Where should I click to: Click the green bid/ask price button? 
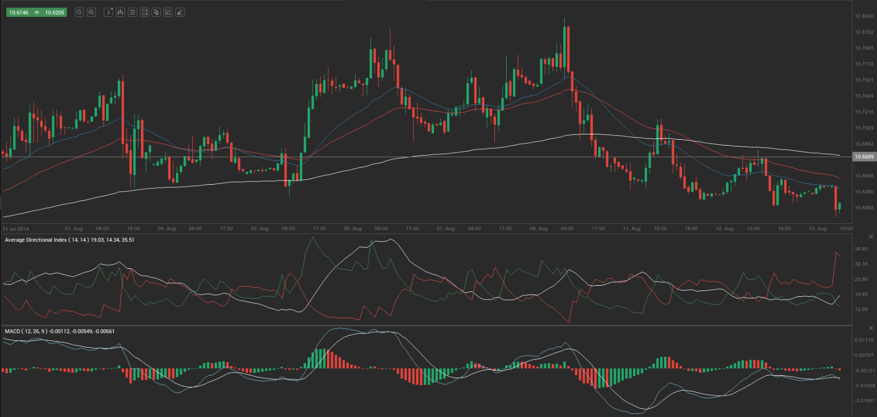(37, 12)
